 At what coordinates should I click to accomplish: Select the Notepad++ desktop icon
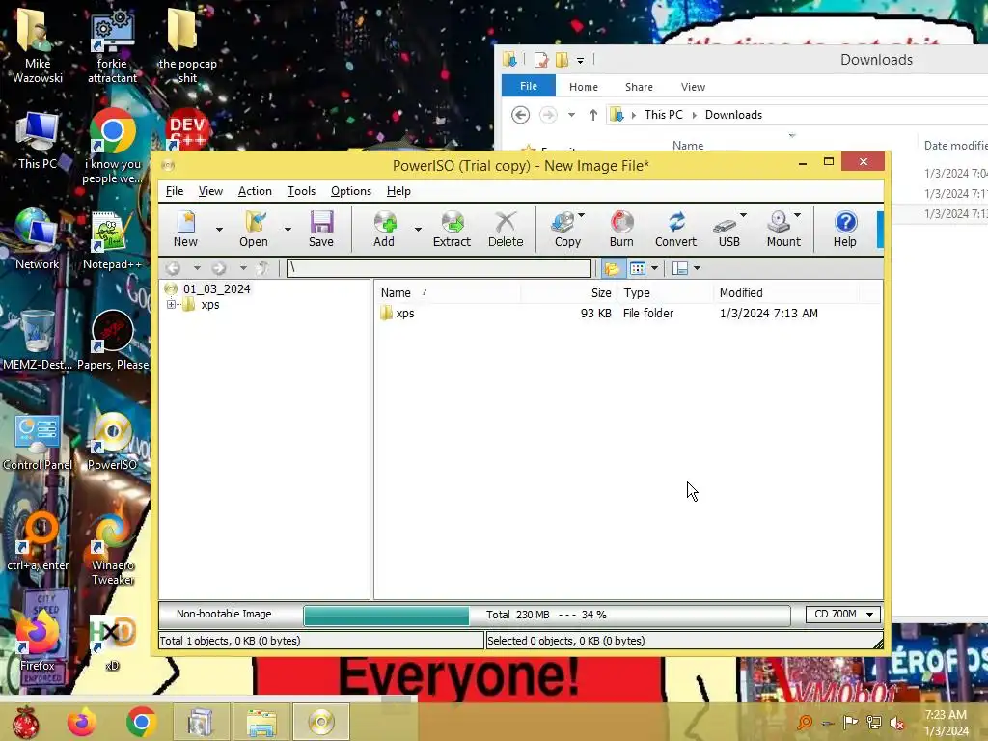point(112,240)
